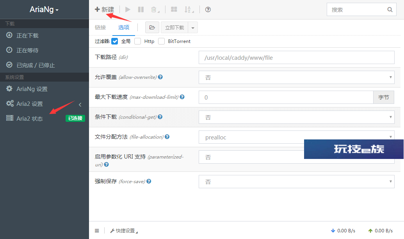Open the file-allocation prealloc dropdown

[x=296, y=137]
